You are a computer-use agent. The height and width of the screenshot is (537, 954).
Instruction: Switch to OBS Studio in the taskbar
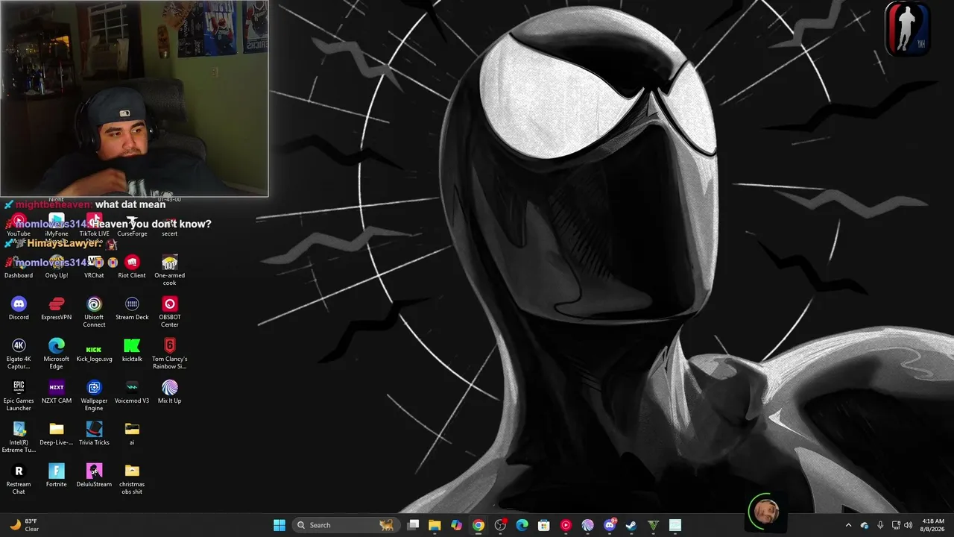(500, 525)
